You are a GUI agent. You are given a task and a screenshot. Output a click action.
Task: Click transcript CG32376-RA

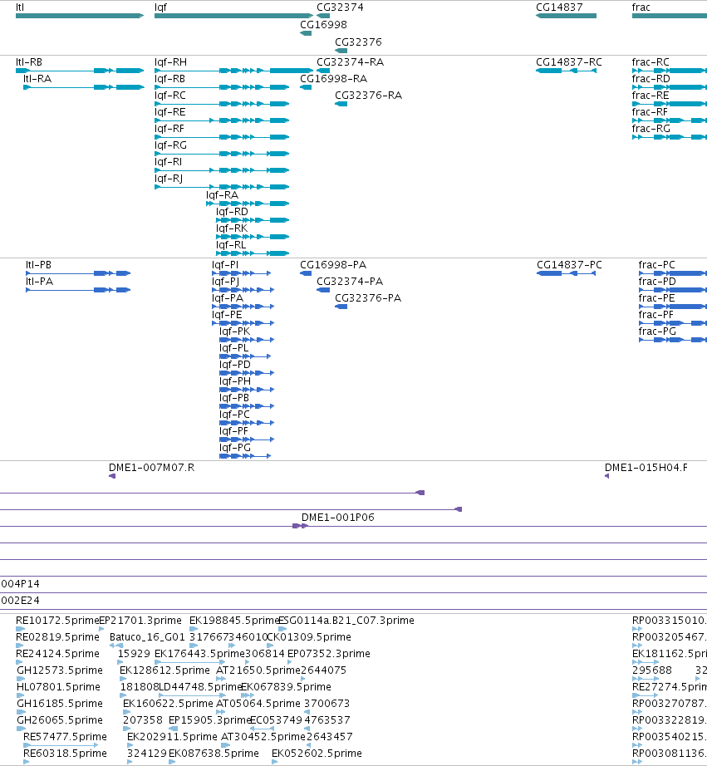(x=341, y=104)
